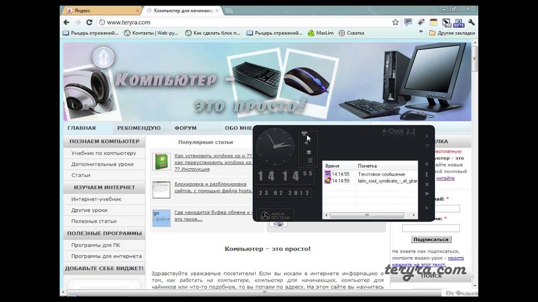The width and height of the screenshot is (538, 302).
Task: Open the ОБО МНЕ site menu item
Action: 238,128
